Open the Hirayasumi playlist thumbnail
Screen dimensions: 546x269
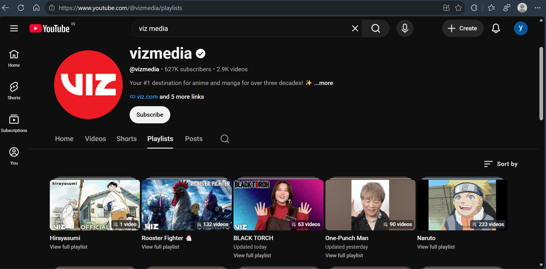[x=95, y=205]
